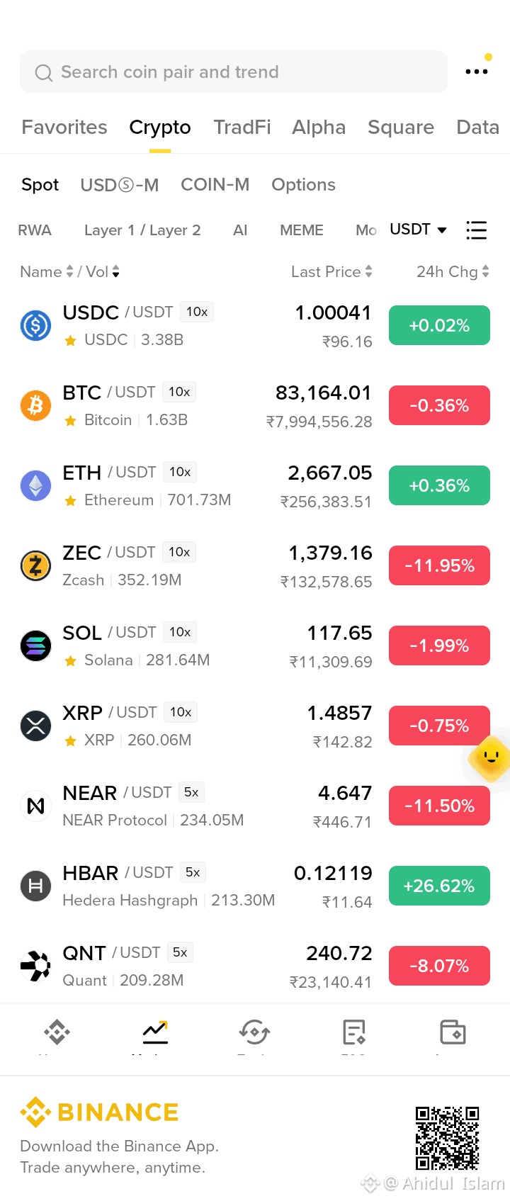Image resolution: width=510 pixels, height=1201 pixels.
Task: Open the USDT quote currency dropdown
Action: tap(418, 230)
